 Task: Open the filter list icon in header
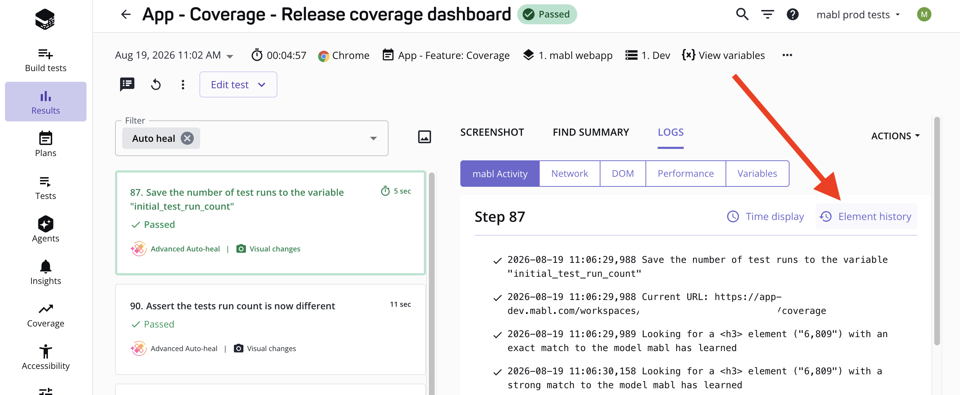click(x=767, y=15)
